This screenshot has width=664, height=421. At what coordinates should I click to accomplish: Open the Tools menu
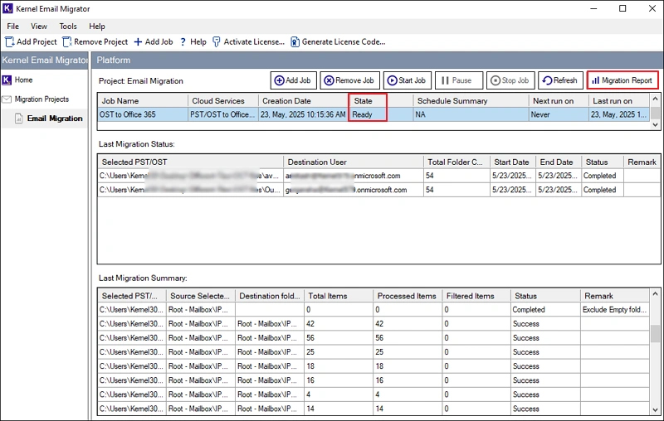[x=68, y=27]
